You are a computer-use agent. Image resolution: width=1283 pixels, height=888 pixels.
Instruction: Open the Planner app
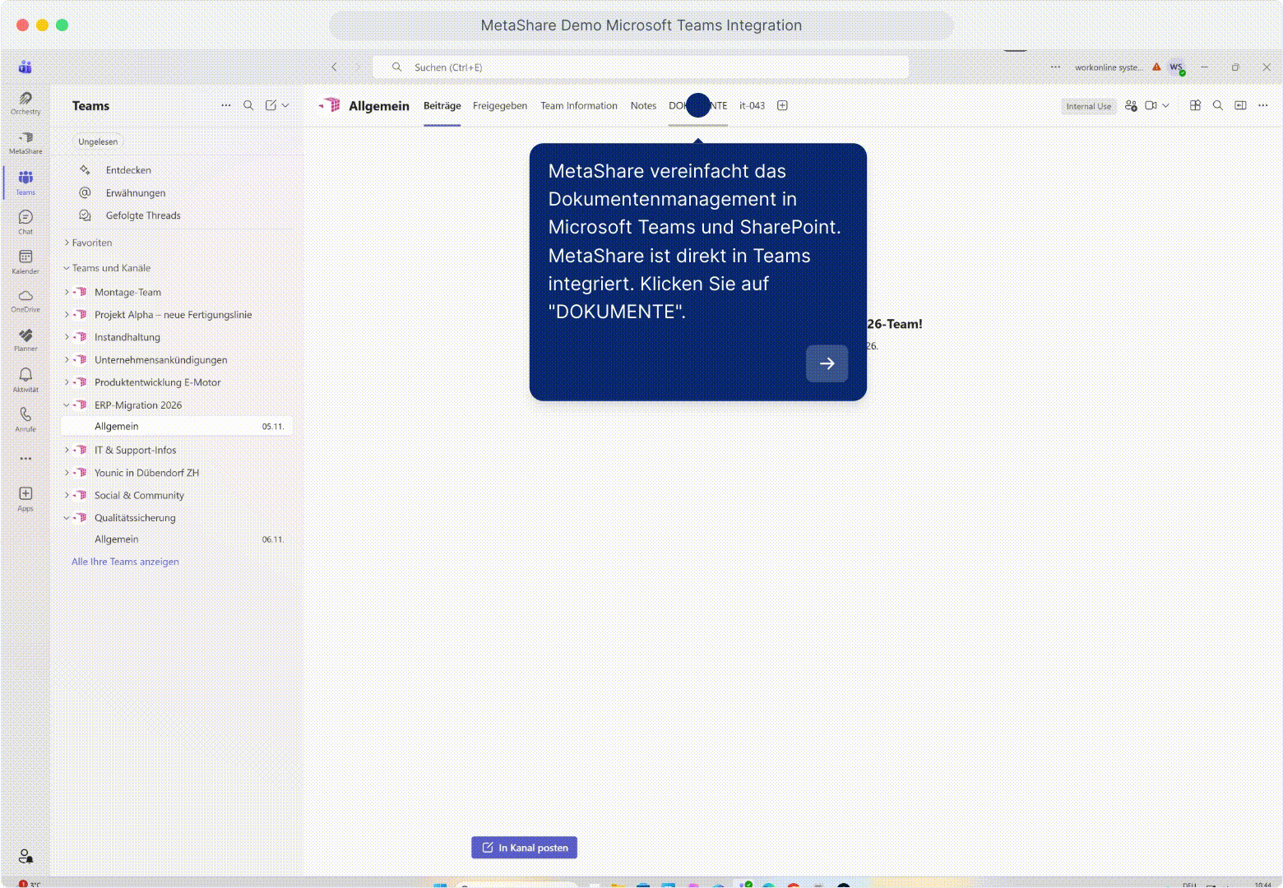(25, 339)
